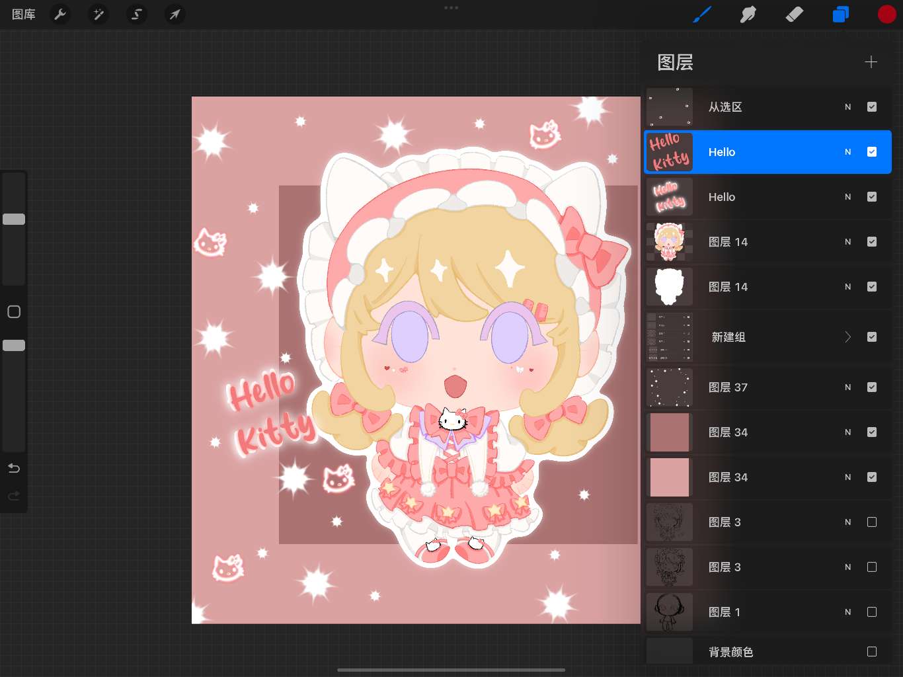Open blend mode N for character 图层 14
Viewport: 903px width, 677px height.
[x=848, y=241]
